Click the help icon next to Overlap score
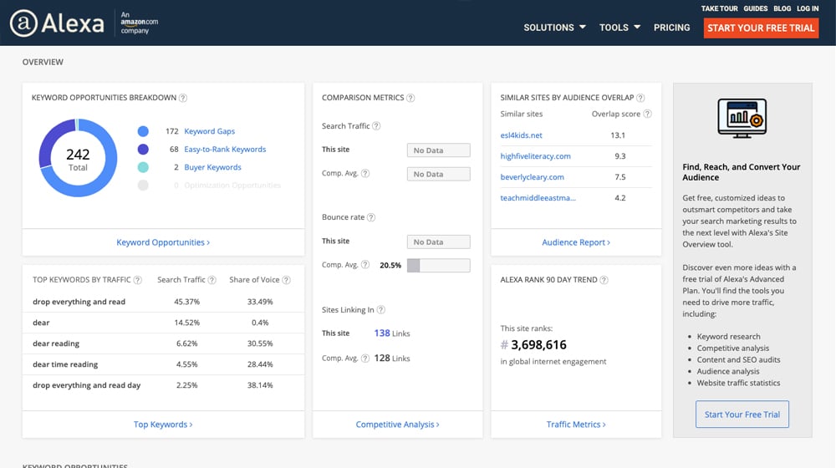 pyautogui.click(x=647, y=114)
